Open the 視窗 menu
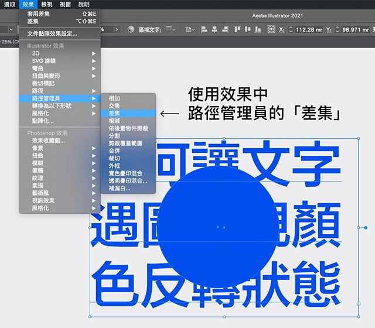 point(65,4)
